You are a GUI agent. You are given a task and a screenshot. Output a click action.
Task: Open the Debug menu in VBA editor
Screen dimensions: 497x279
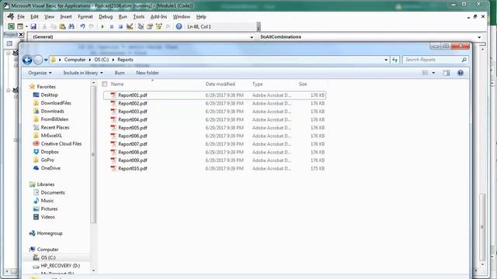[106, 16]
